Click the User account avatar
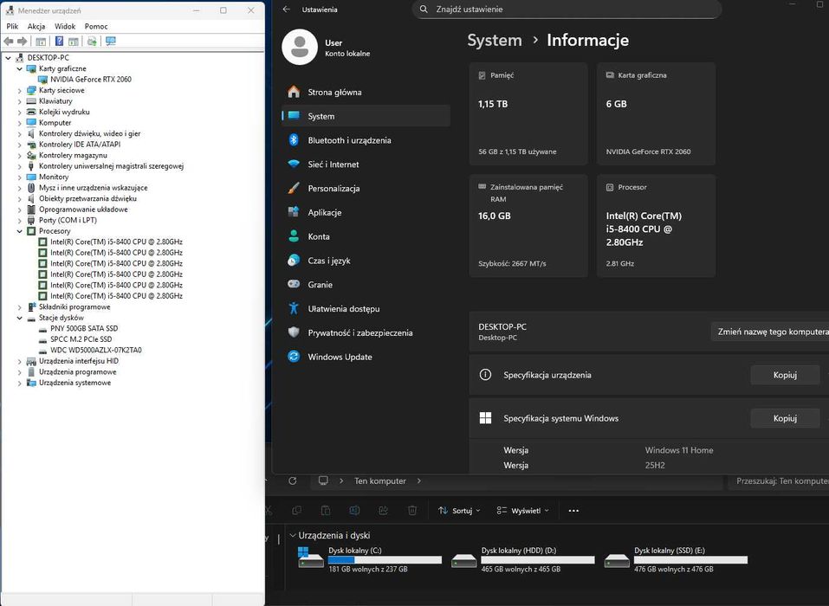 tap(300, 47)
